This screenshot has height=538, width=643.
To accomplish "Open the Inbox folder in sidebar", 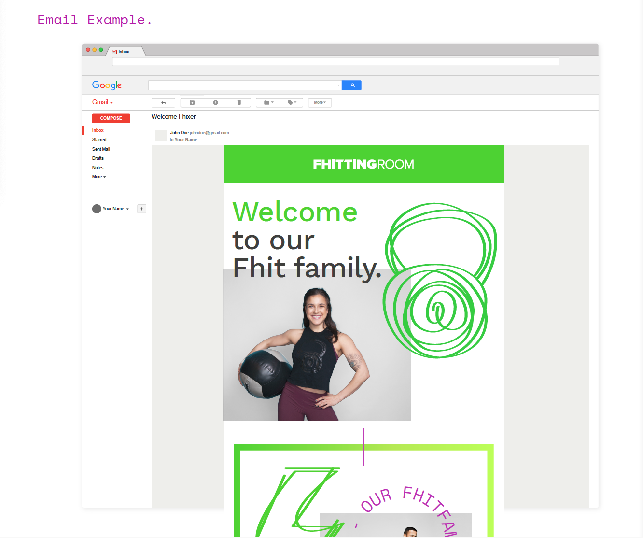I will click(x=98, y=130).
